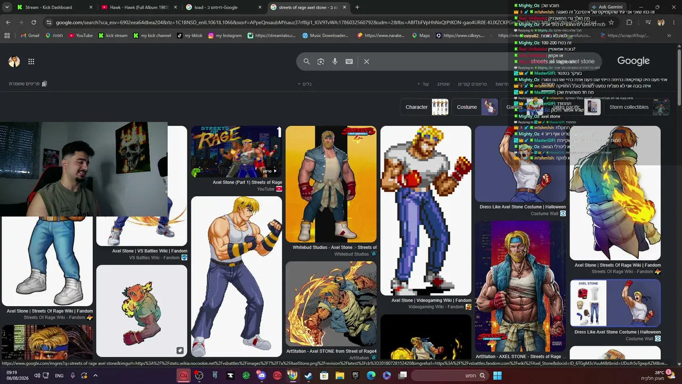The width and height of the screenshot is (682, 384).
Task: Click the 'Axel Stone (Part 1) Streets of Rage' title
Action: [247, 182]
